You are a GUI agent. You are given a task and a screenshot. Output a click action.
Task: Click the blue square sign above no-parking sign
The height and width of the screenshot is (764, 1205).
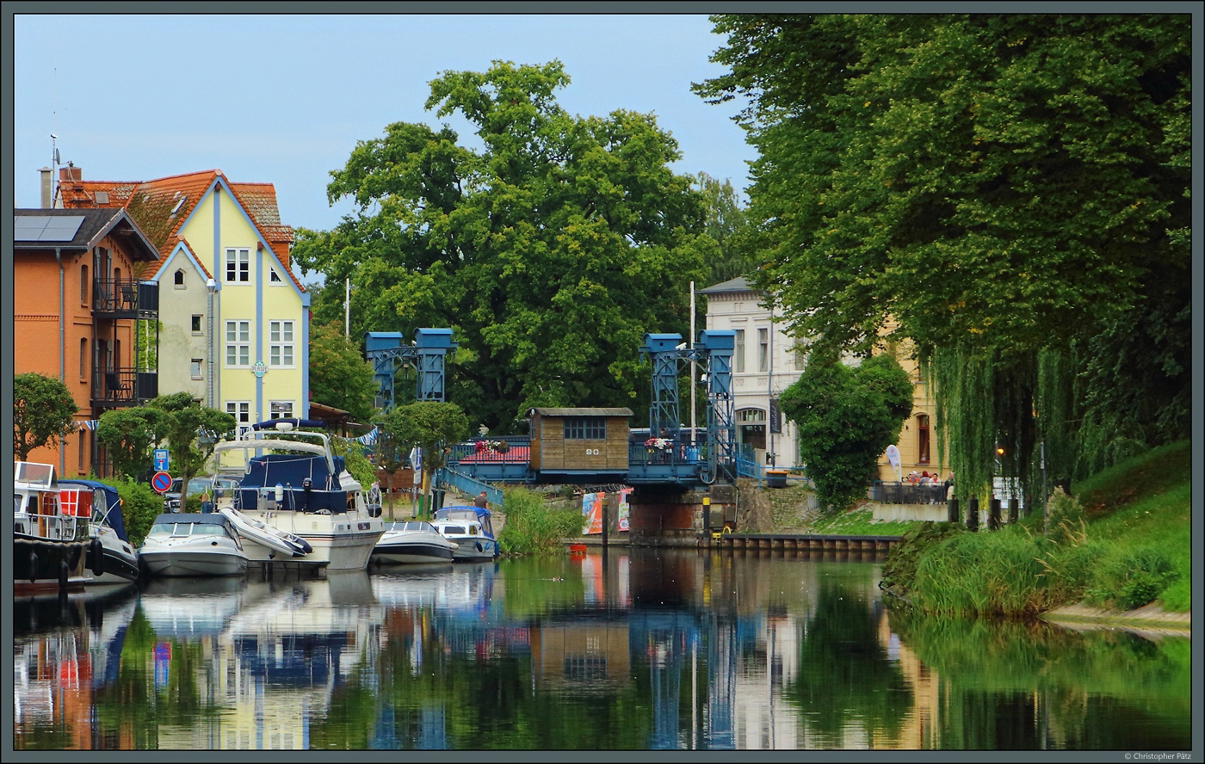(161, 459)
